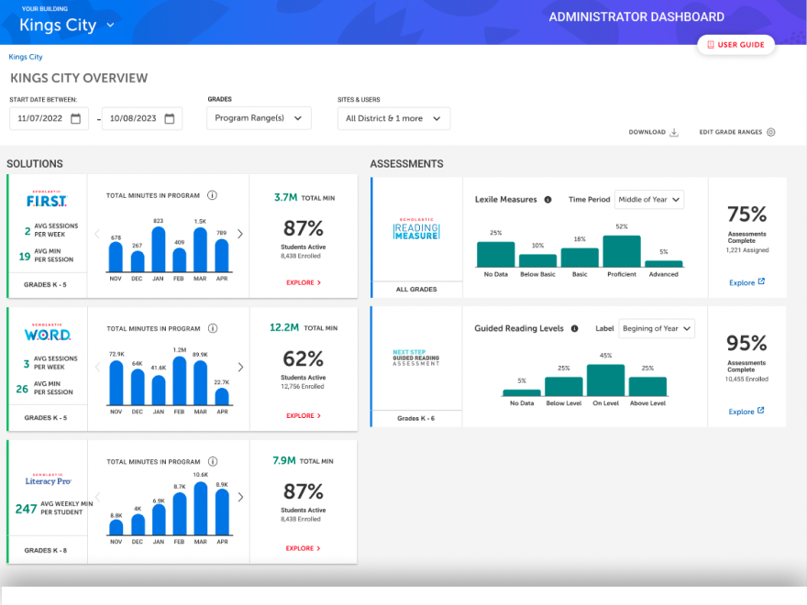
Task: Open the Sites & Users dropdown
Action: coord(393,118)
